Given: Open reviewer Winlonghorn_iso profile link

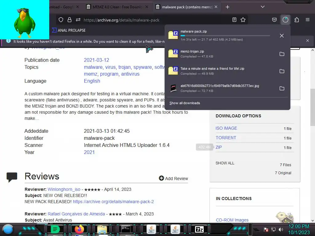Looking at the screenshot, I should point(64,189).
